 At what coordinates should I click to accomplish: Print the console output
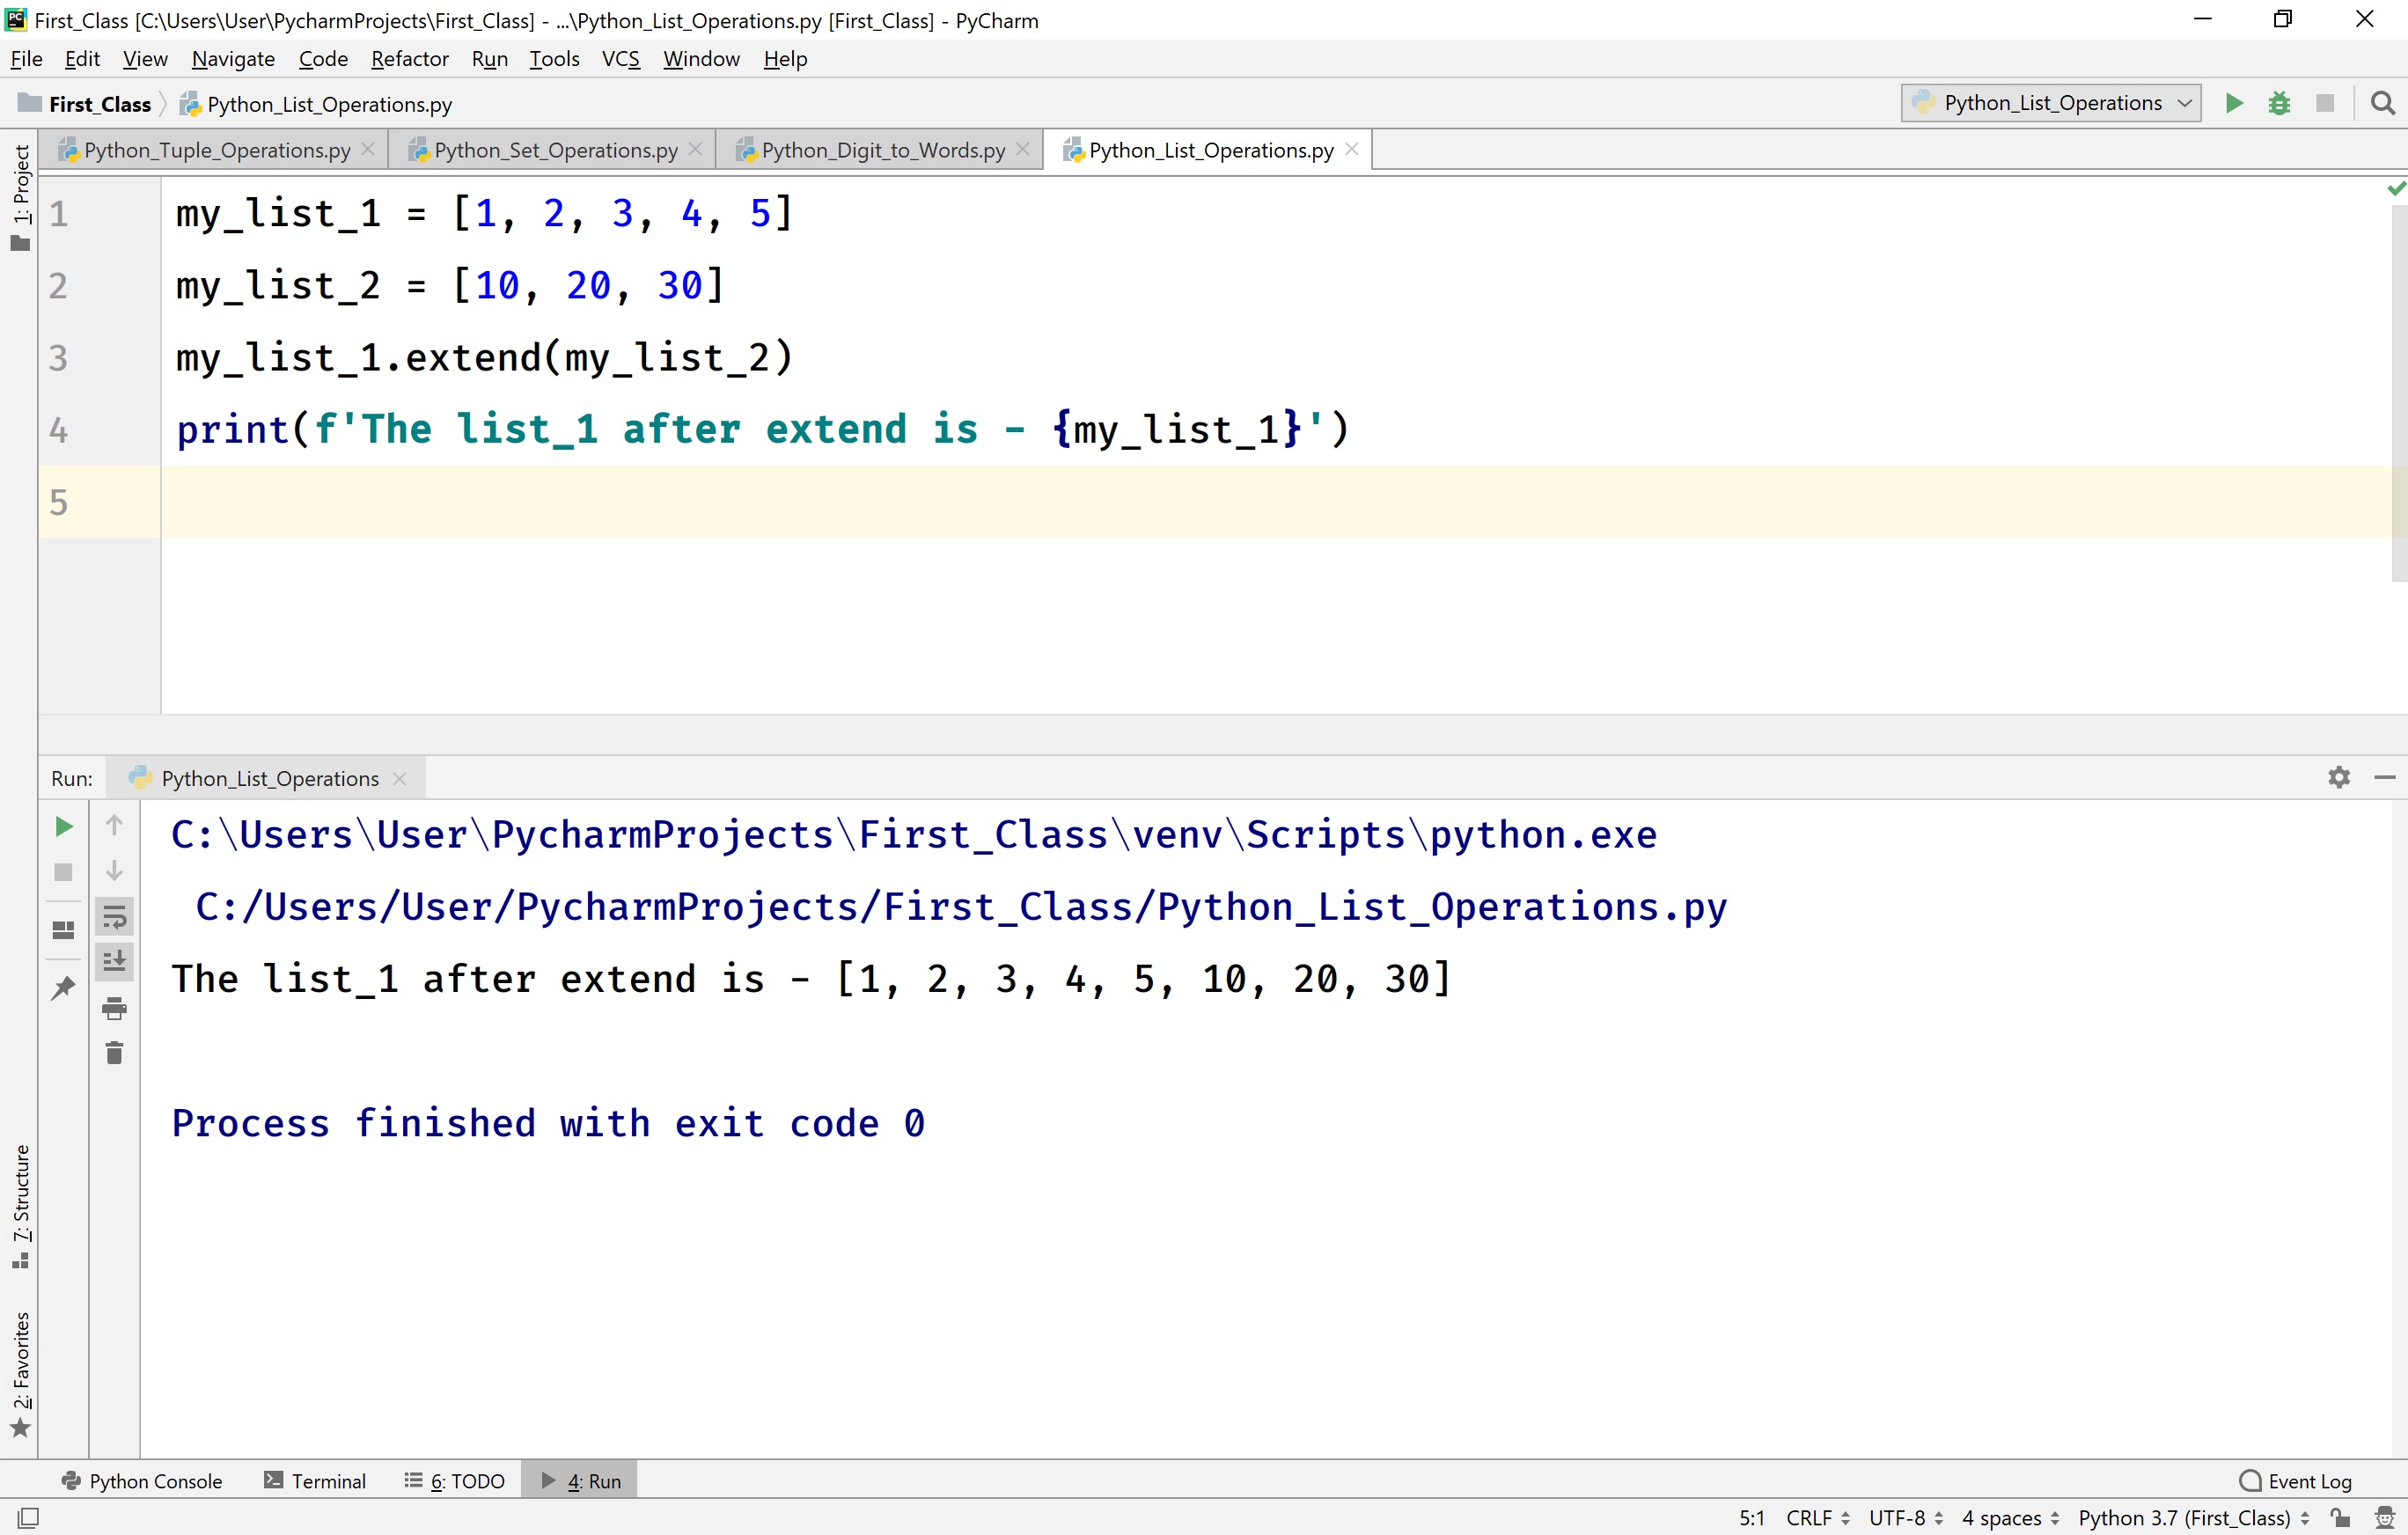tap(115, 1008)
